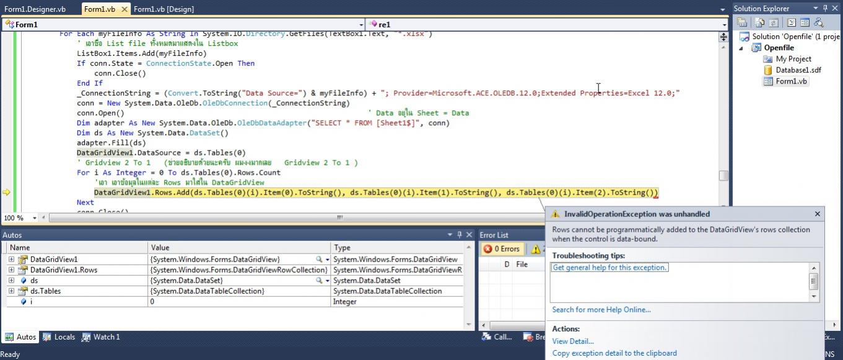Viewport: 843px width, 360px height.
Task: Click Refresh icon in Solution Explorer toolbar
Action: [773, 22]
